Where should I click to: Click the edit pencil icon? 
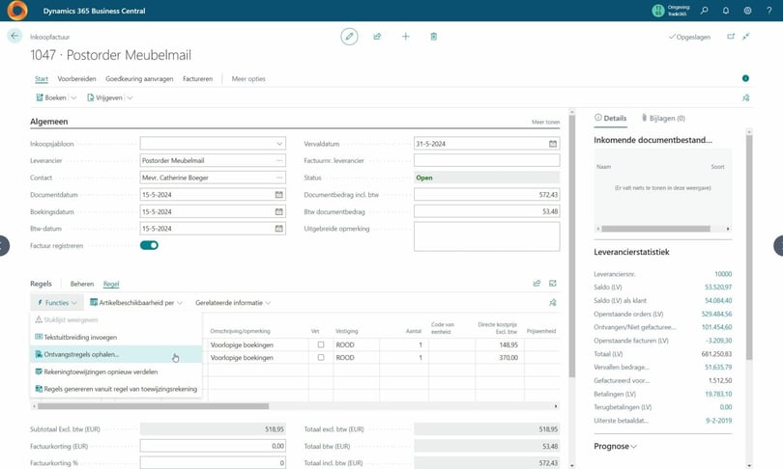tap(349, 37)
